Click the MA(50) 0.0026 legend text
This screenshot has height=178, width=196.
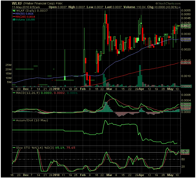pos(25,14)
